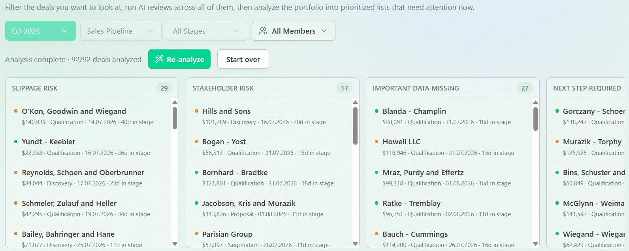Open the Bins, Schuster deal
Image resolution: width=629 pixels, height=251 pixels.
tap(593, 172)
